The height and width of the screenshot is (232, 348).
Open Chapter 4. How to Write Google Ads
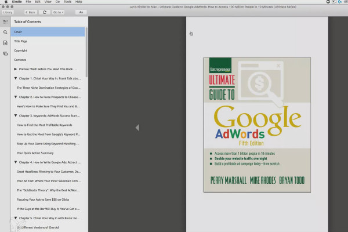(50, 162)
